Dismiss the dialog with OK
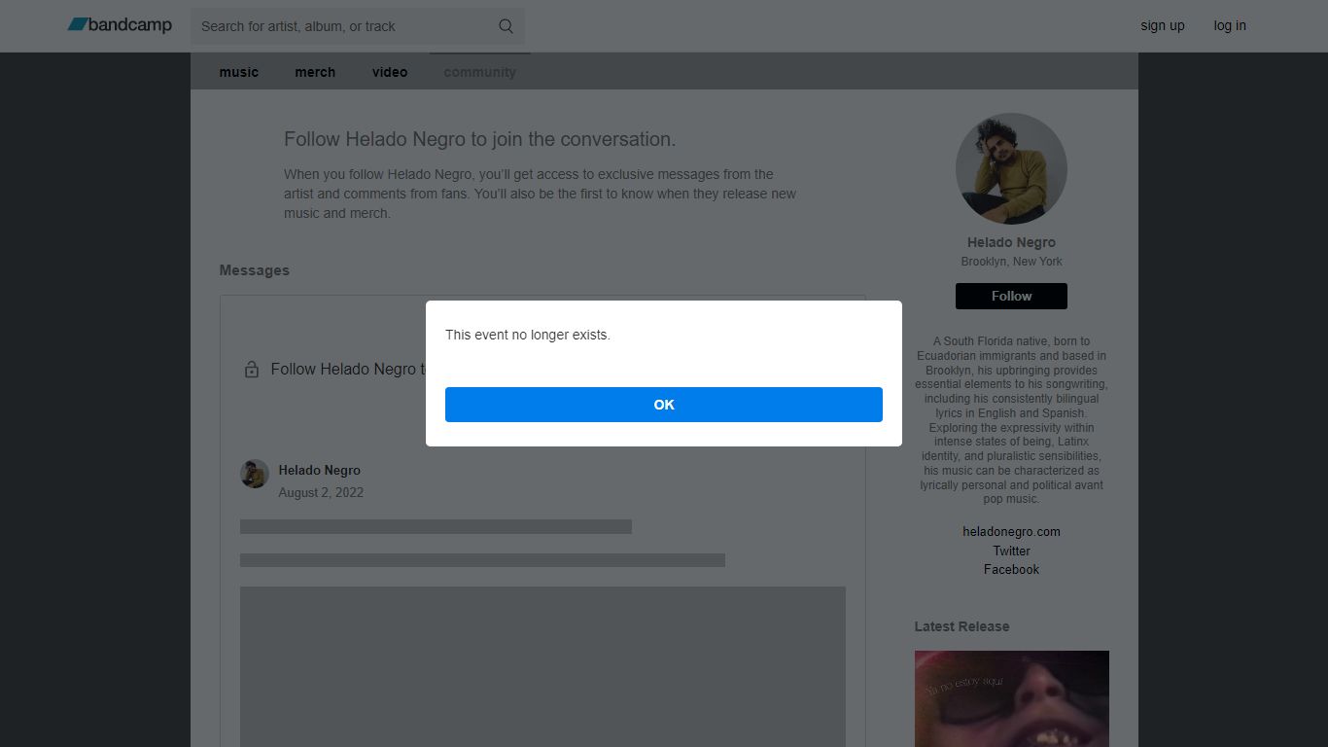 point(664,405)
